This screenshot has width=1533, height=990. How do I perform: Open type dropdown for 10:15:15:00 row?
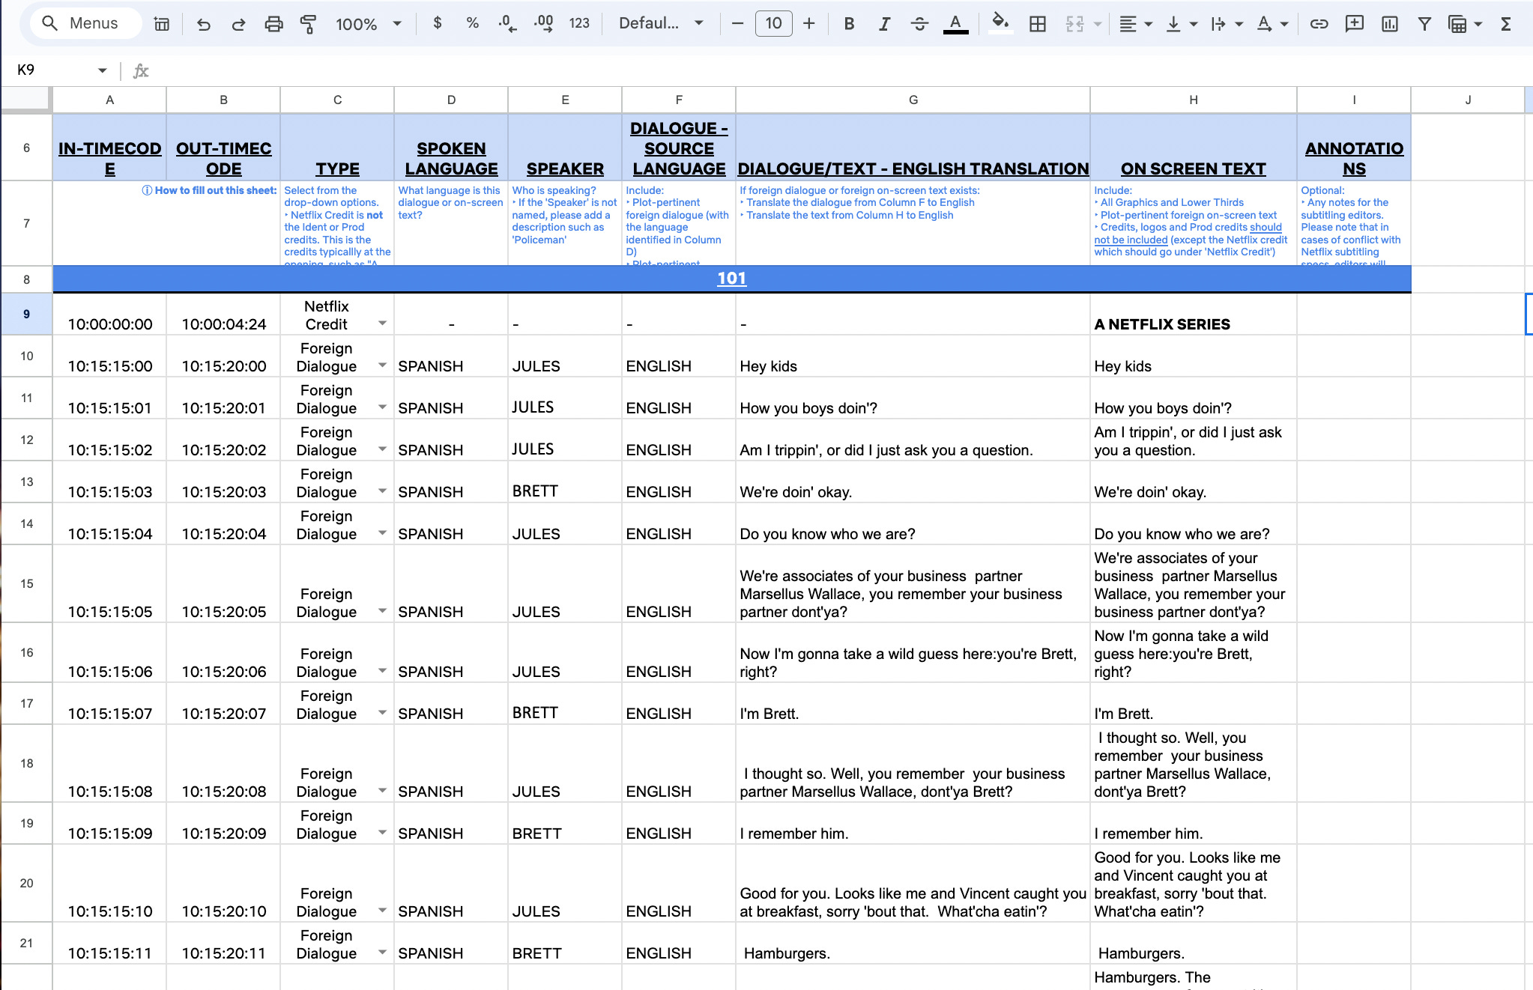coord(382,365)
